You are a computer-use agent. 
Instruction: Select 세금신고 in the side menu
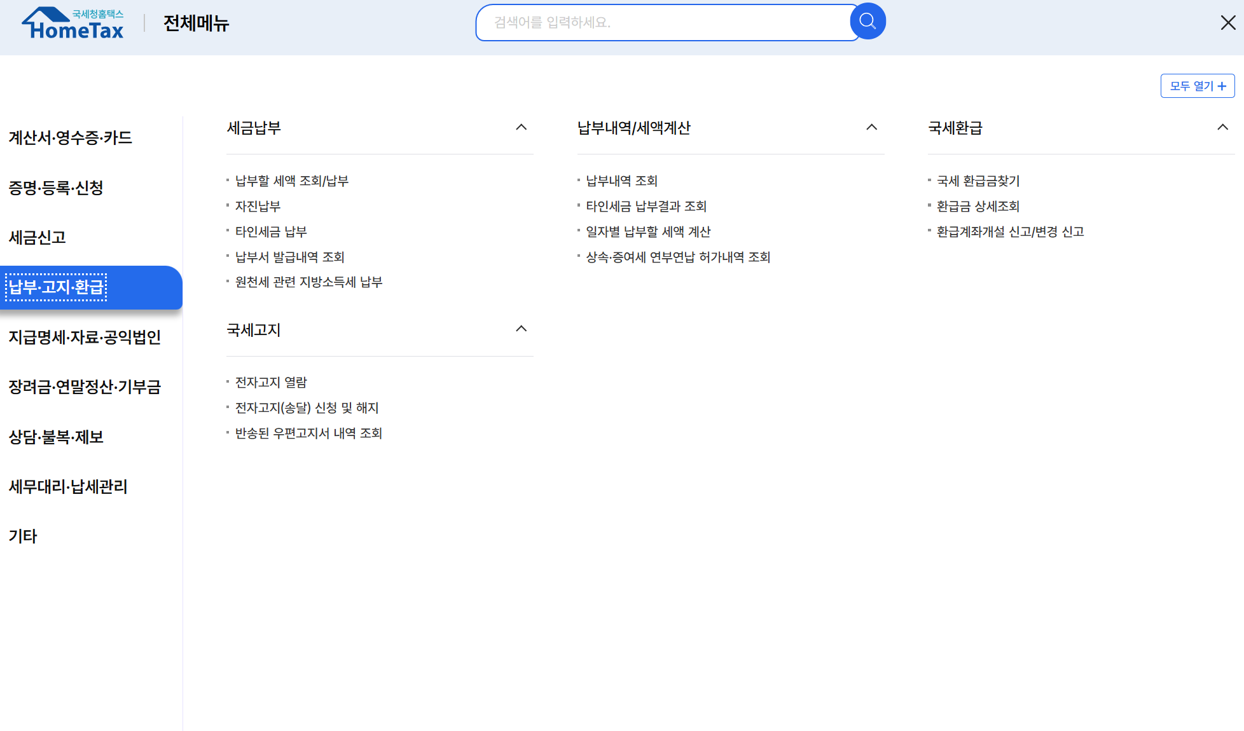(x=38, y=238)
